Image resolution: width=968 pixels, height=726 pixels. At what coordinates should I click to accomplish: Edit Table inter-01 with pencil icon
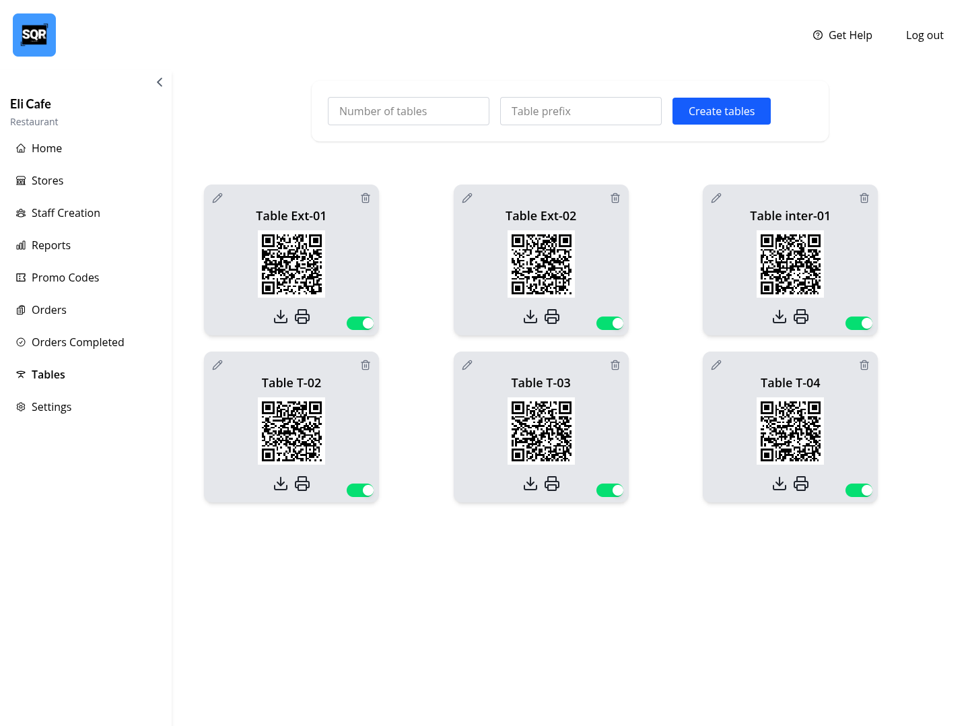716,198
